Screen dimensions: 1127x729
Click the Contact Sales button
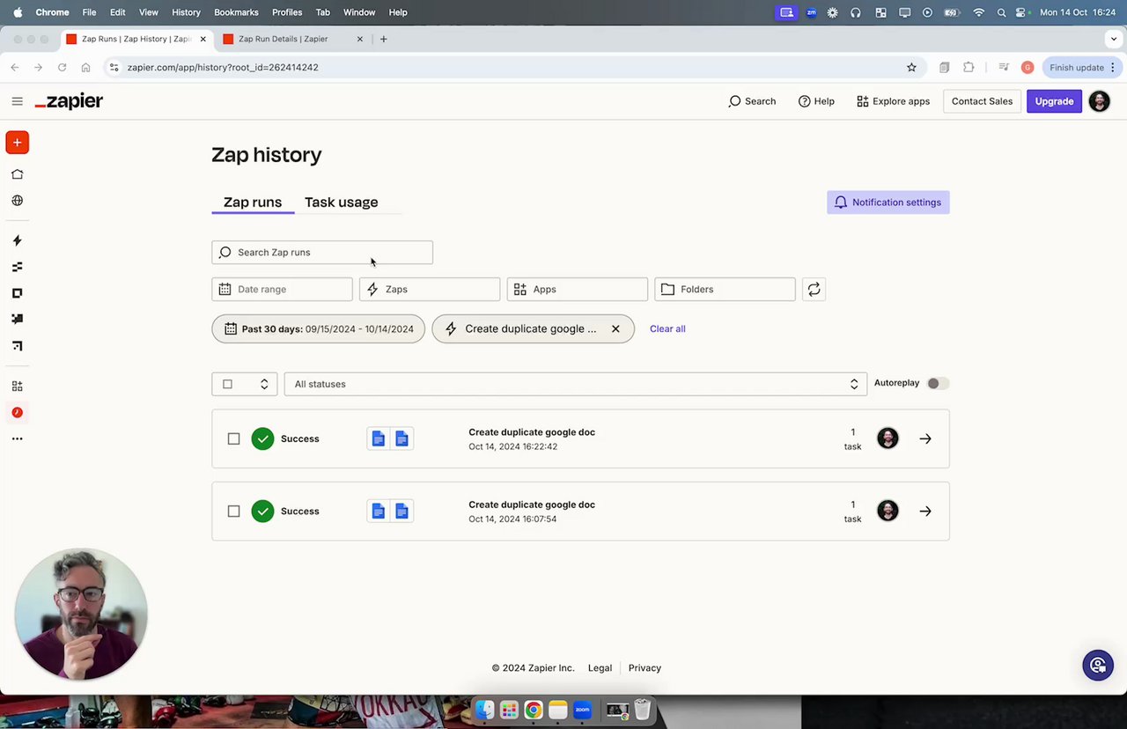click(x=982, y=101)
